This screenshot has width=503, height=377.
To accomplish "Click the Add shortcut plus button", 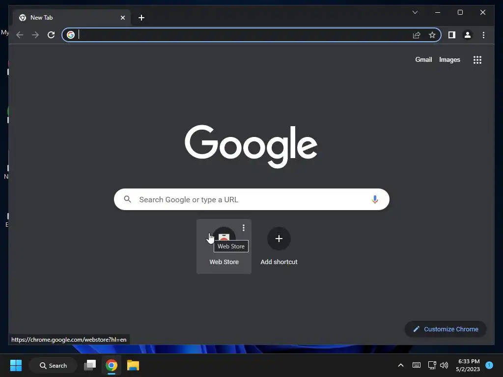I will tap(279, 239).
